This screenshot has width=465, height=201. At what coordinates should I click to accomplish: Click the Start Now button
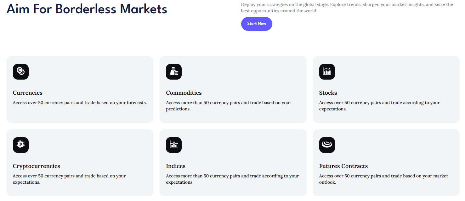257,24
